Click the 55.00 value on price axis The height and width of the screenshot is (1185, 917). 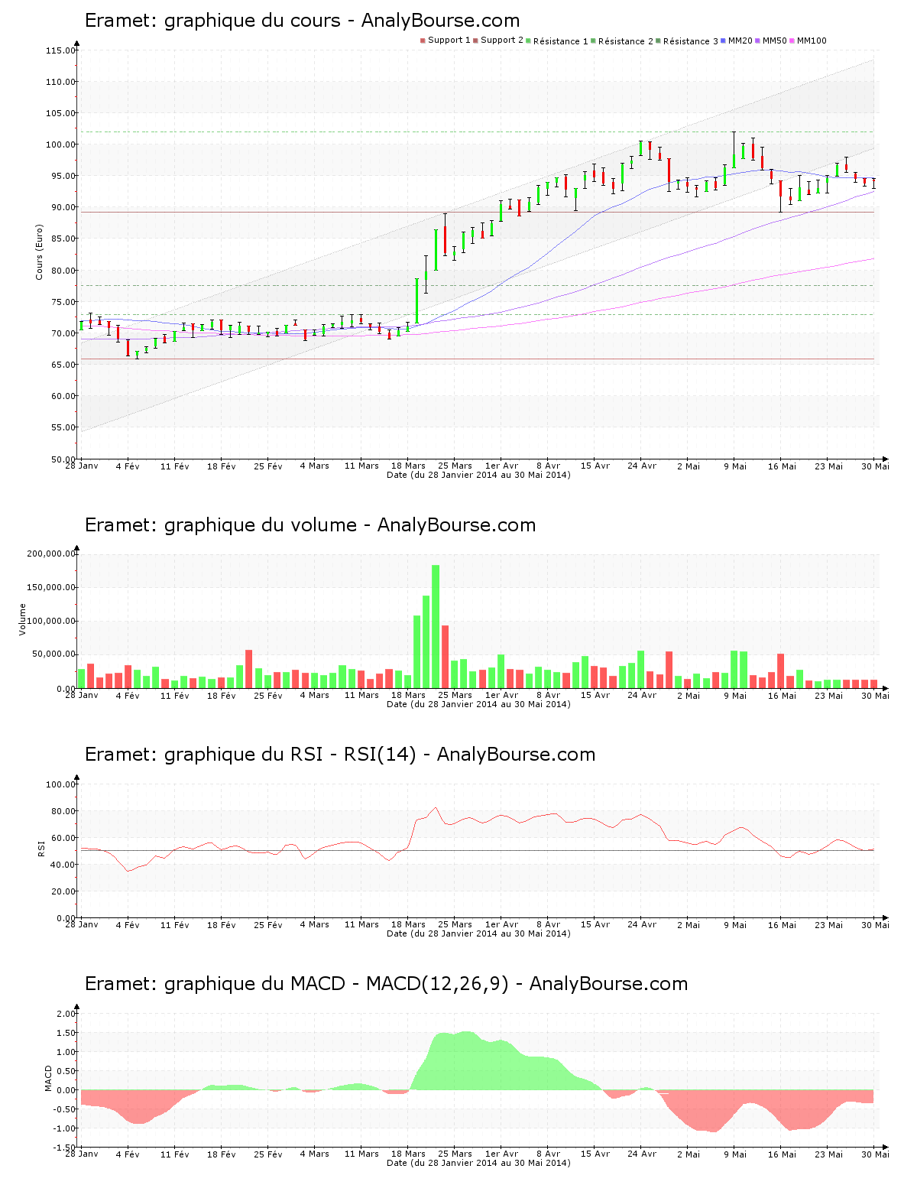point(63,427)
